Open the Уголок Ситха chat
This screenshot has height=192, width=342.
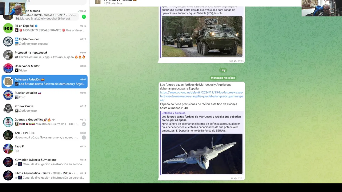point(45,108)
